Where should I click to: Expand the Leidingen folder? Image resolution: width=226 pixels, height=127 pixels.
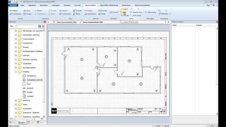coord(16,55)
